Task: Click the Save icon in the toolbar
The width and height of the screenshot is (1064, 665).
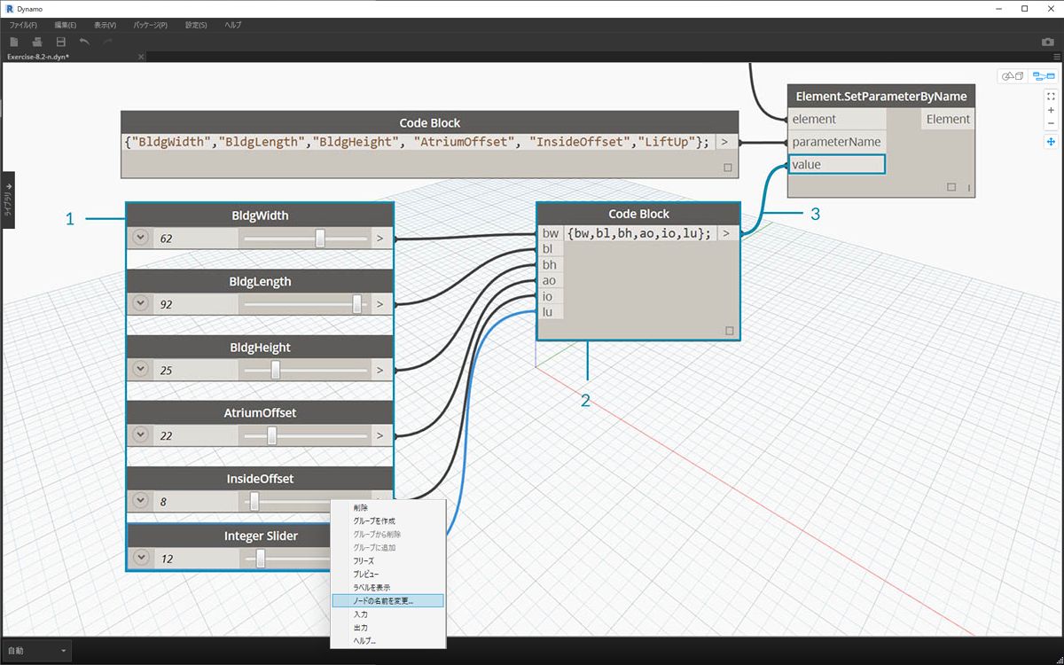Action: 61,42
